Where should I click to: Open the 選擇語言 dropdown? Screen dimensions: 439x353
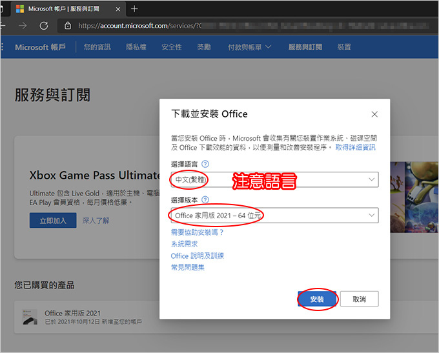tap(274, 179)
